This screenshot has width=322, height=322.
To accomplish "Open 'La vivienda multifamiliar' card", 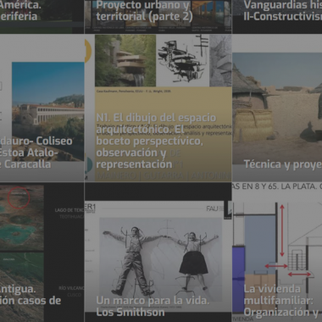I will (277, 253).
